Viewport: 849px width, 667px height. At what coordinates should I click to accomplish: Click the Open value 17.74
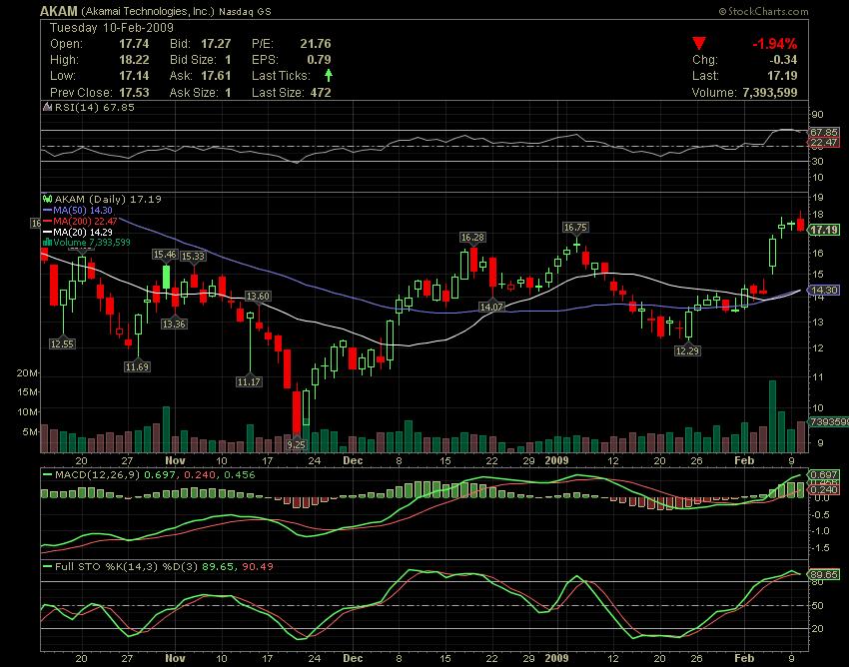pyautogui.click(x=134, y=44)
